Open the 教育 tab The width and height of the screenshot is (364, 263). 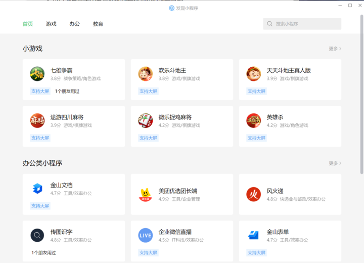(x=98, y=24)
